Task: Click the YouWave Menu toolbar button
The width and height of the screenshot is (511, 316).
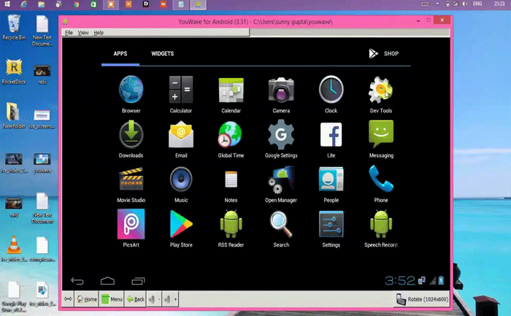Action: (112, 299)
